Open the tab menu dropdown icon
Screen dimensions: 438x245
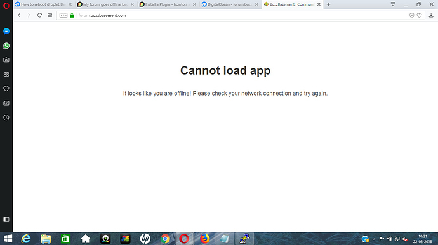point(393,4)
